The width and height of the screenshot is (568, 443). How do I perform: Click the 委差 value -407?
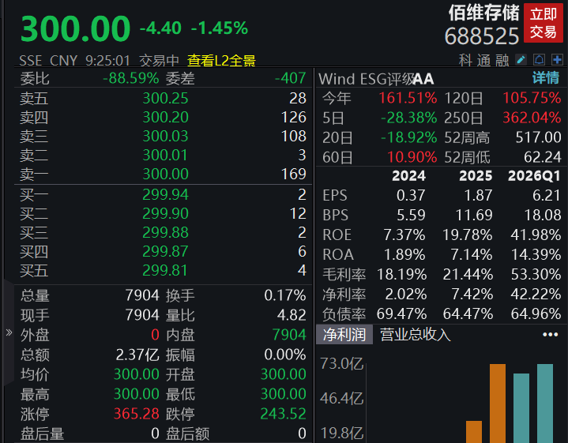click(291, 78)
